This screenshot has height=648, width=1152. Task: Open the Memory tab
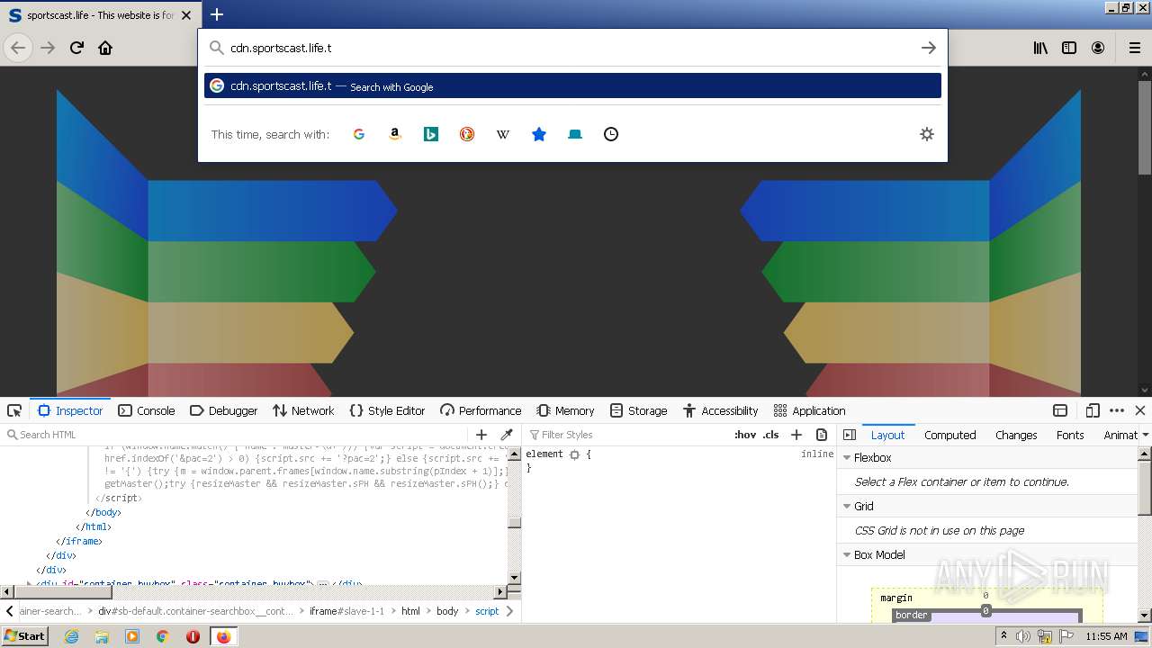point(565,410)
